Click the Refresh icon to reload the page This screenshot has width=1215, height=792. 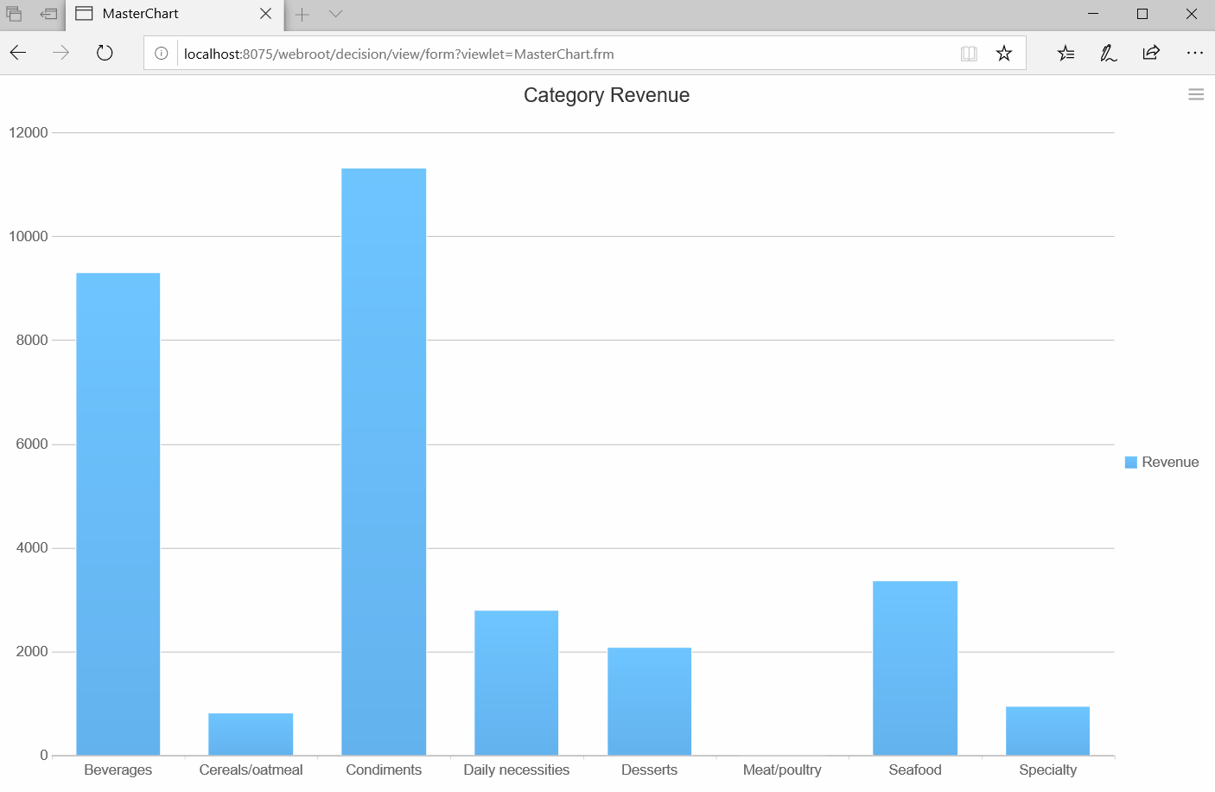pyautogui.click(x=105, y=53)
